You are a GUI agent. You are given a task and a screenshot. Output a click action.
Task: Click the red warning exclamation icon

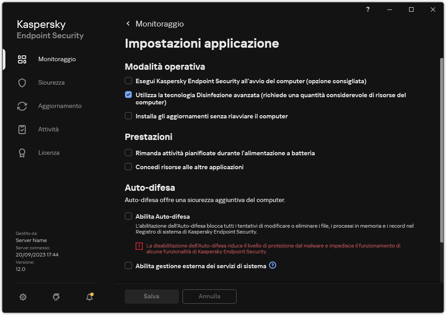click(139, 246)
